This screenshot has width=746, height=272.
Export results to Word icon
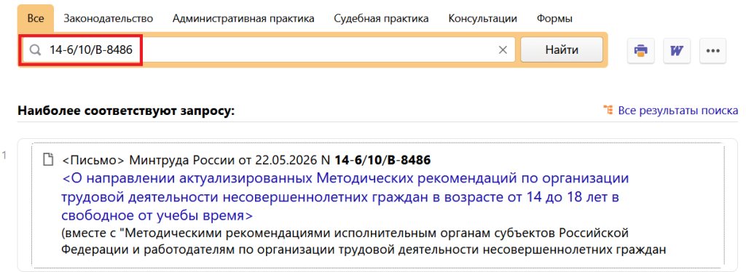point(677,50)
